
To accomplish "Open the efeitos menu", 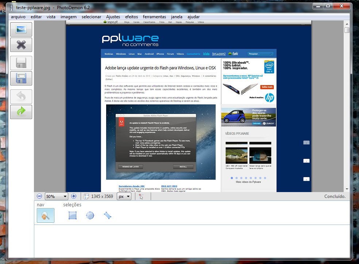I will (x=131, y=17).
